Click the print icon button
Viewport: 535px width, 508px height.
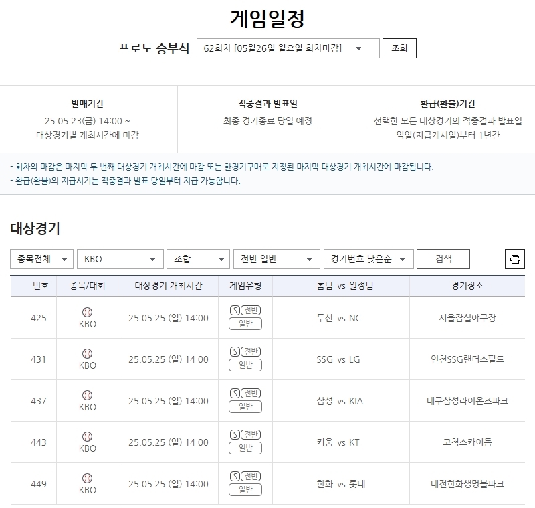tap(514, 259)
